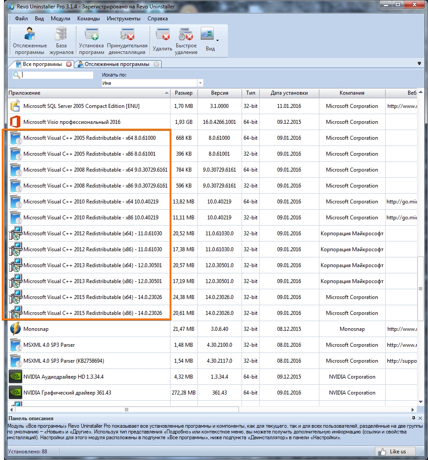The image size is (428, 460).
Task: Expand the Вид toolbar dropdown arrow
Action: pos(217,41)
